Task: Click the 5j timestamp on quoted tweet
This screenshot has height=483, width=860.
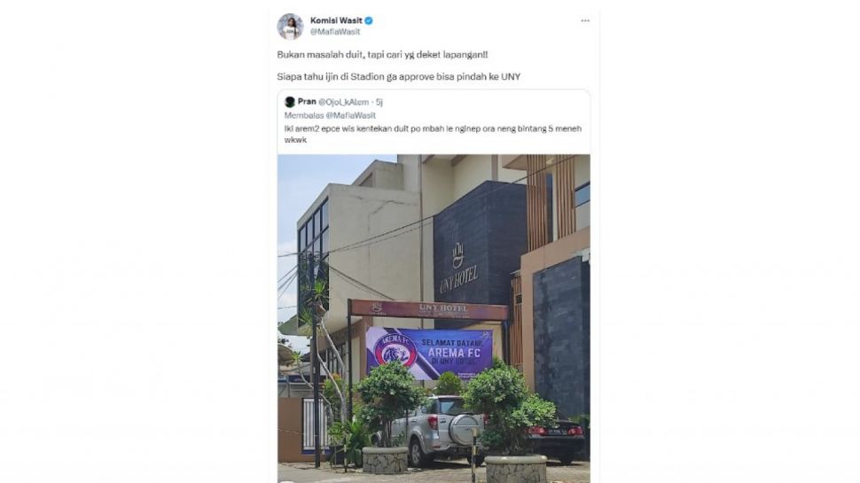Action: pos(379,102)
